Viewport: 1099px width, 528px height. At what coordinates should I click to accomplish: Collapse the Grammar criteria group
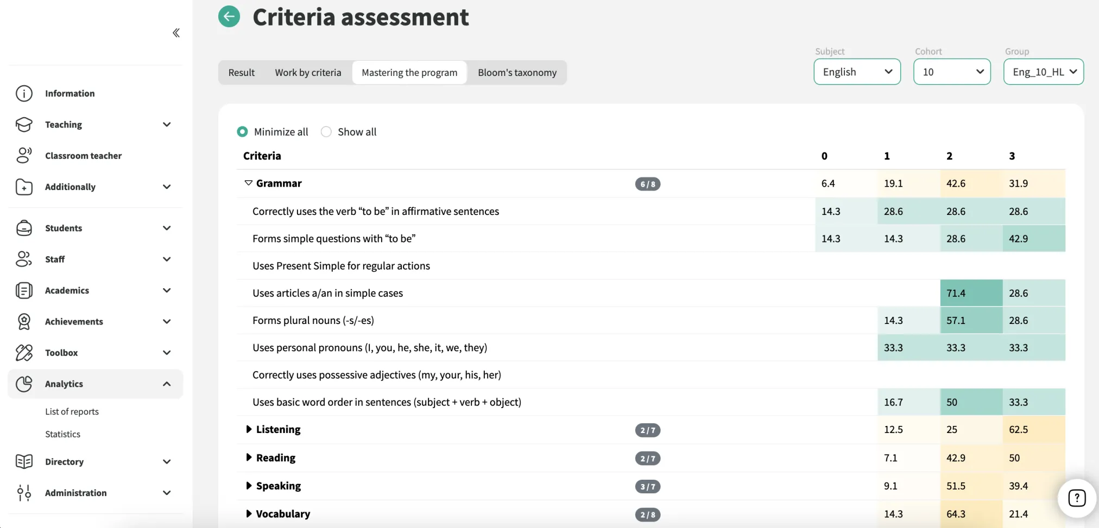point(248,183)
